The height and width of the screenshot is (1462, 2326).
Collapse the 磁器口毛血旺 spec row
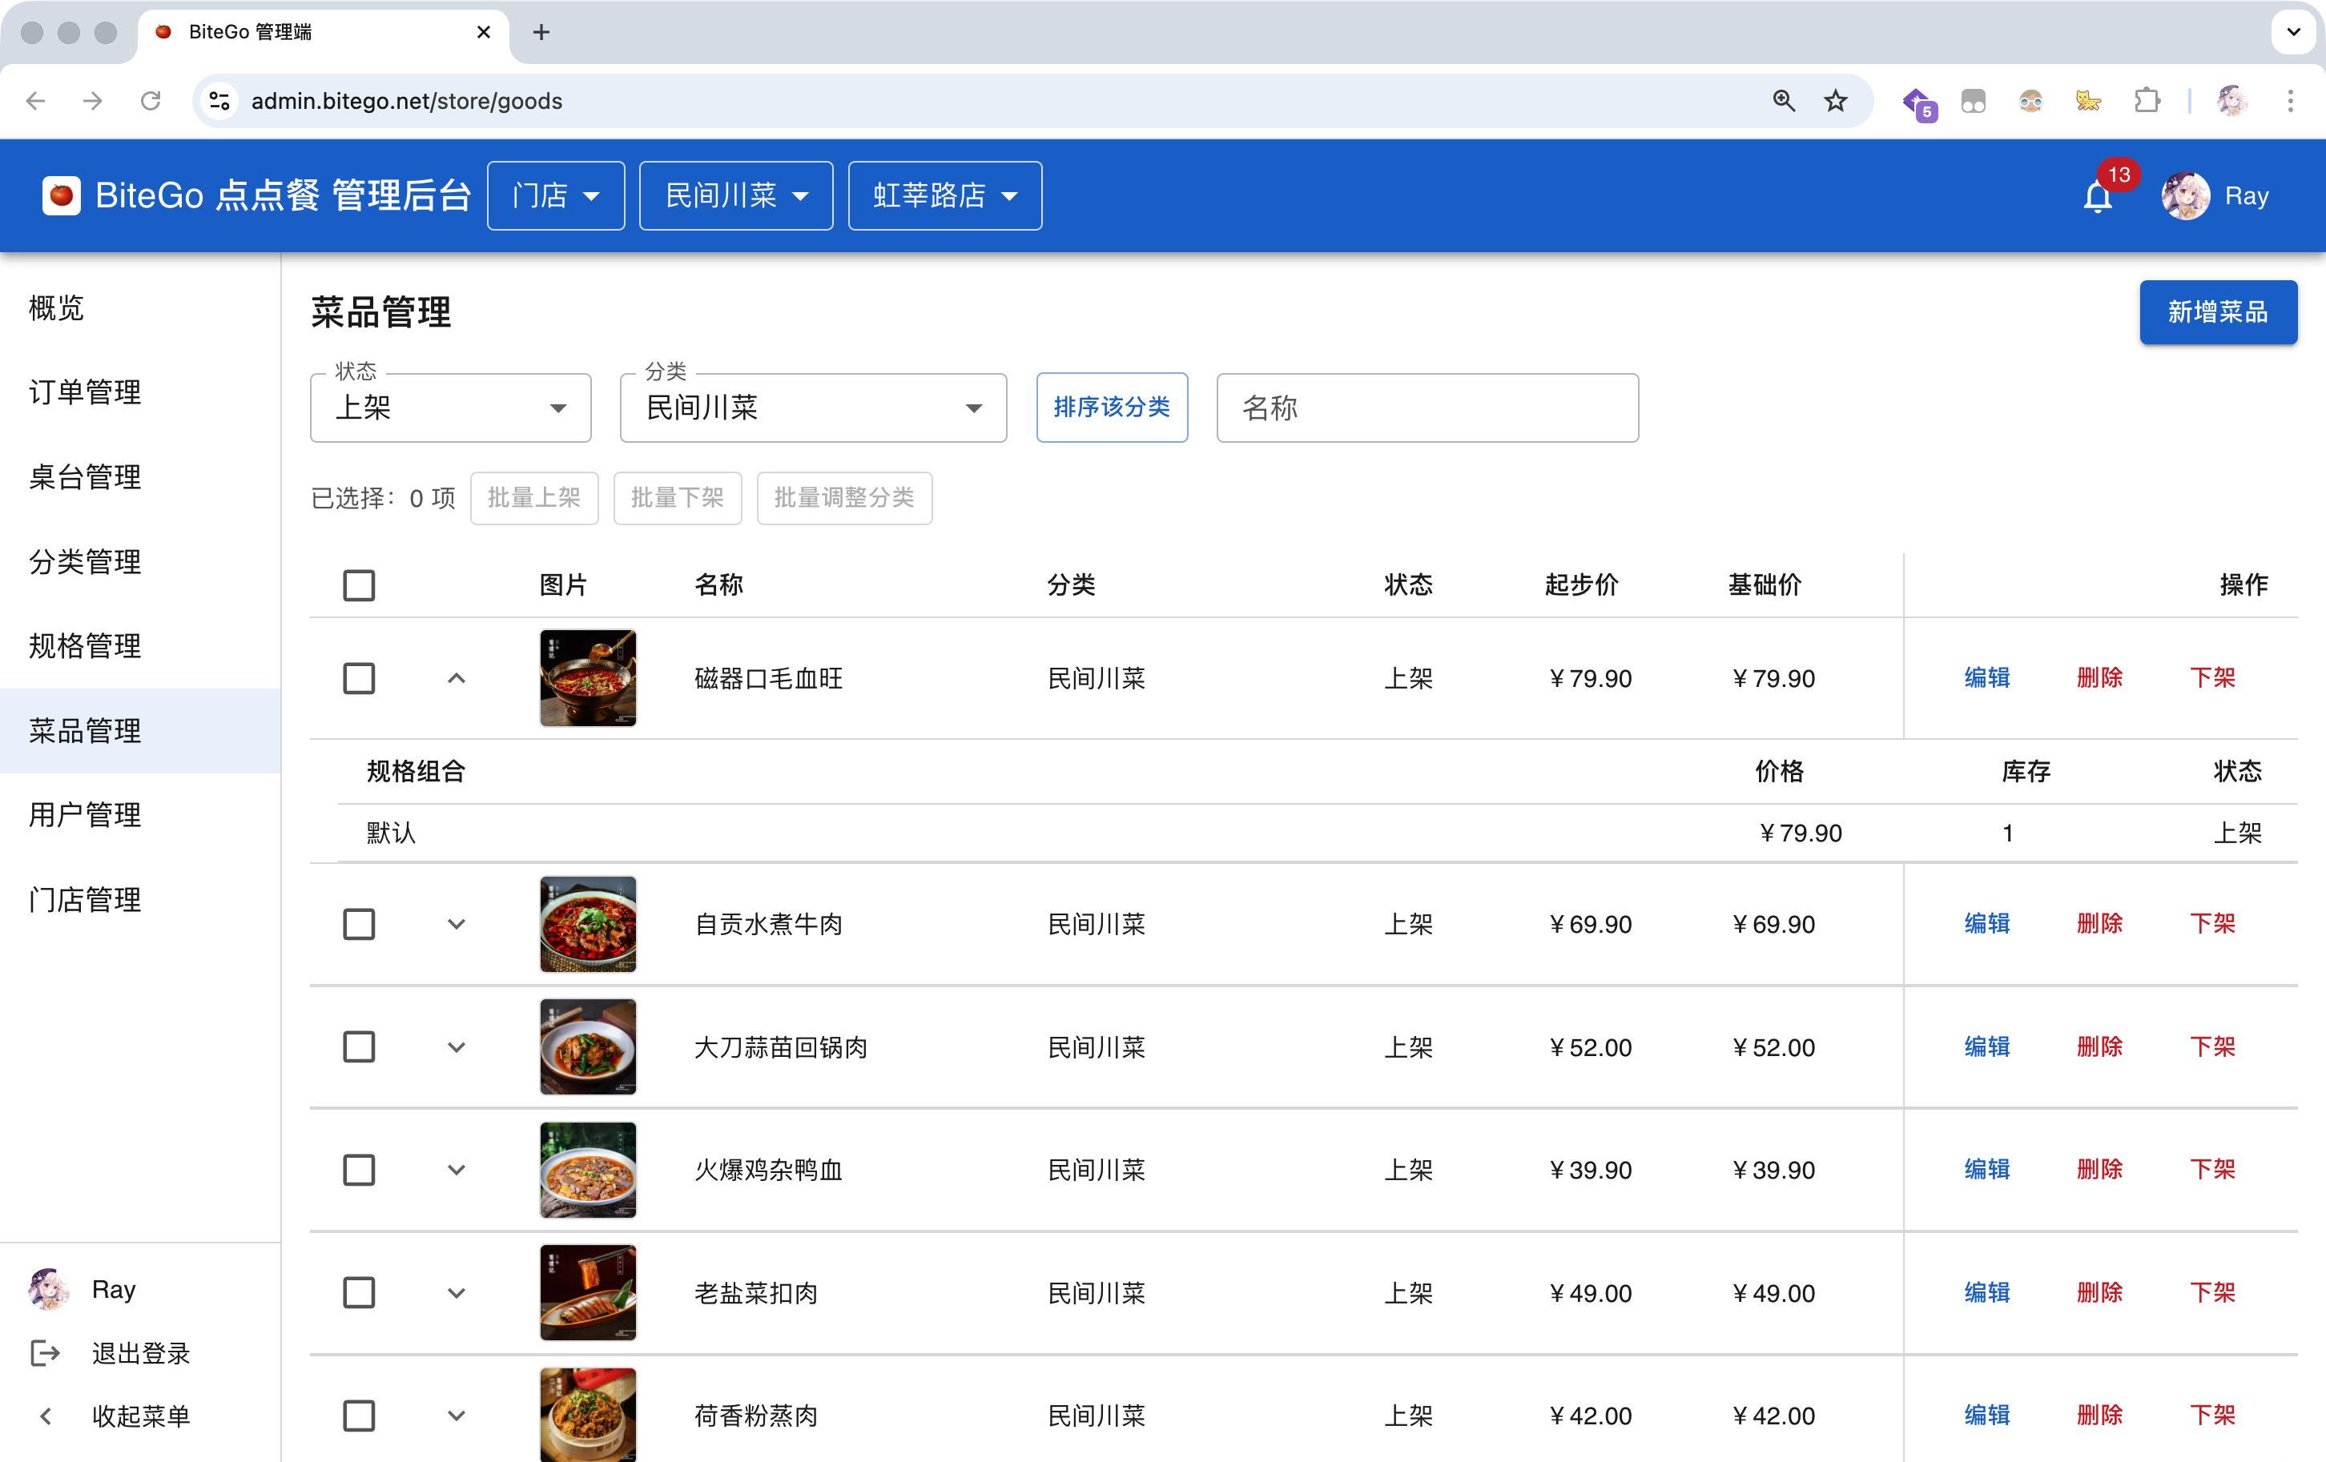pos(456,678)
